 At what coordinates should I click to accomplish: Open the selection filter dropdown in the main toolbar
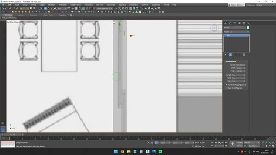(x=24, y=9)
